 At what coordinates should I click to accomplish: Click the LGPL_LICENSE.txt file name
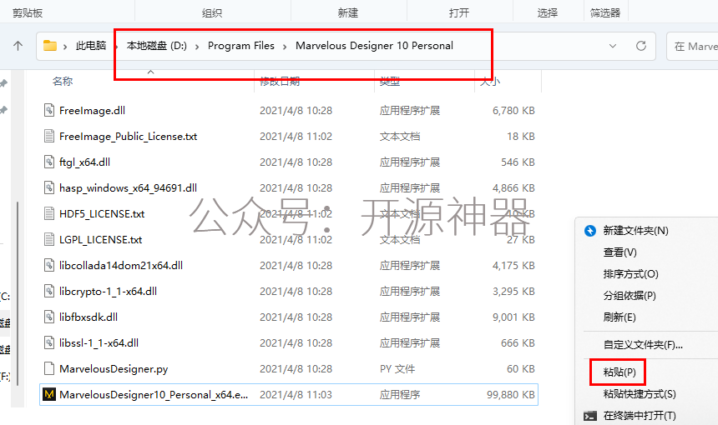point(101,239)
